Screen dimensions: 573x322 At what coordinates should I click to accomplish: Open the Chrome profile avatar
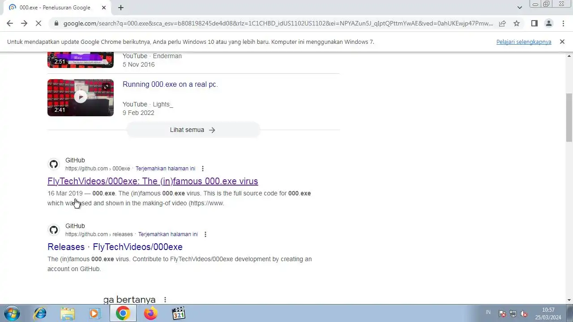point(548,23)
